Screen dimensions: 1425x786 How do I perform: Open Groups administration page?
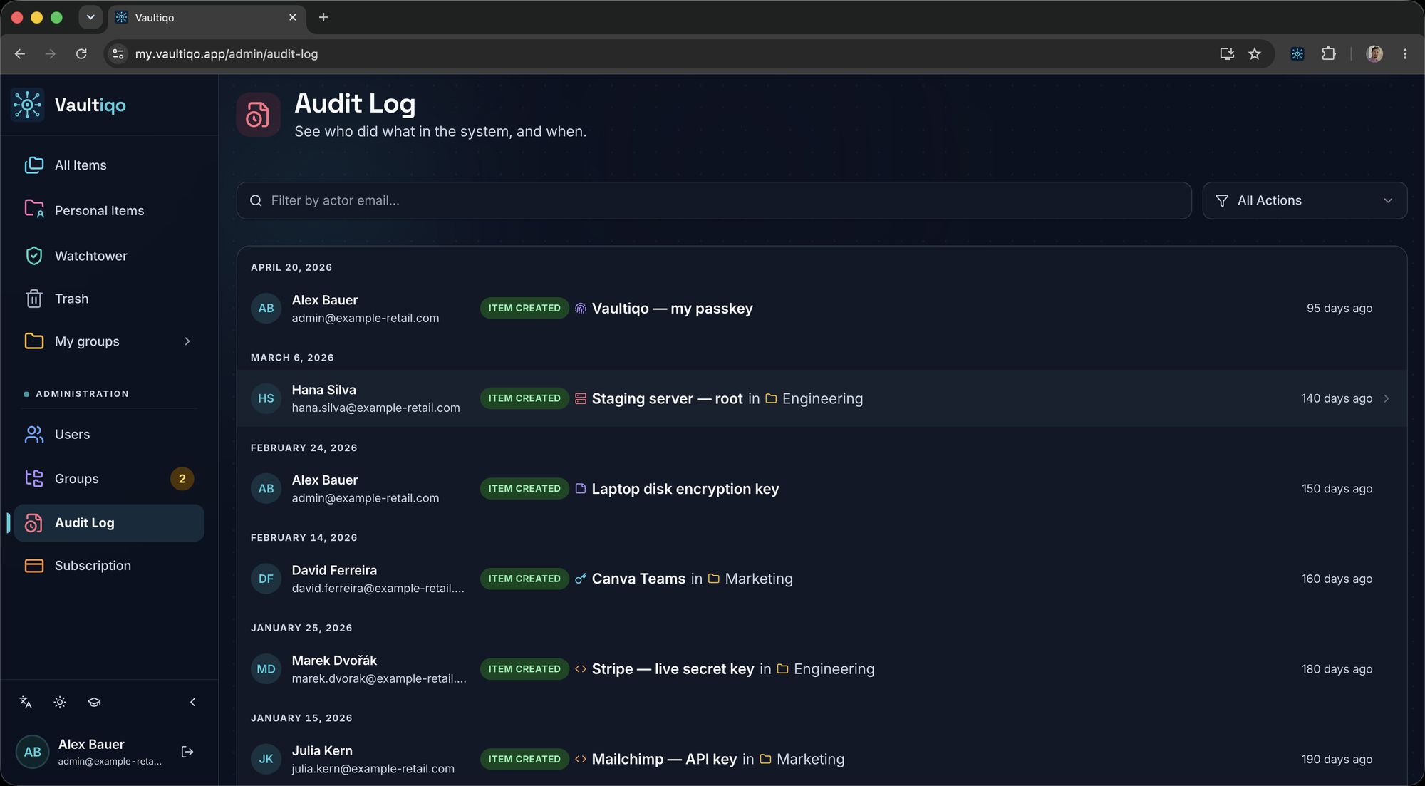click(x=109, y=479)
